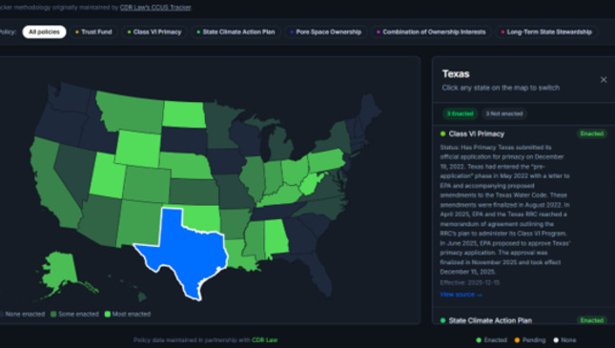This screenshot has height=348, width=615.
Task: Select West Virginia on the map
Action: tap(311, 184)
